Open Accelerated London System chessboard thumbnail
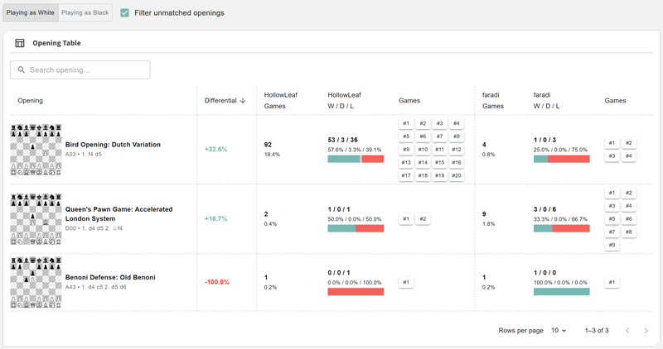Screen dimensions: 663x349 [x=35, y=219]
